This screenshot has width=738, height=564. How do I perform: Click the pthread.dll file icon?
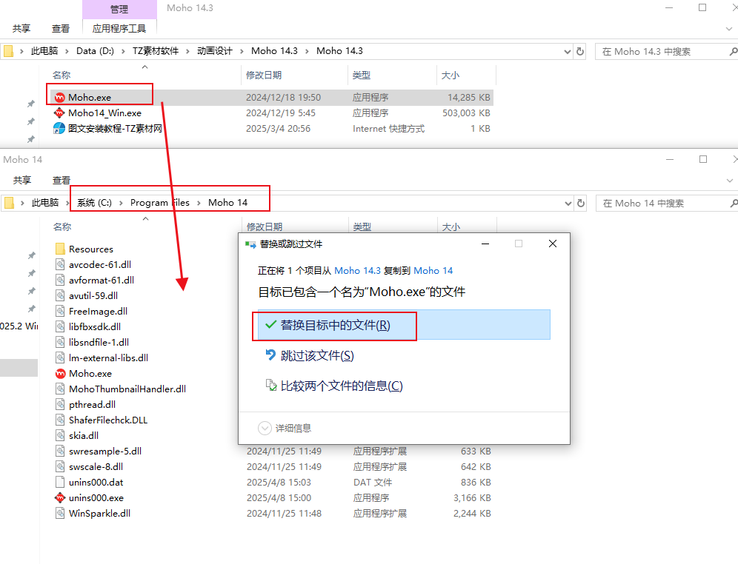coord(60,403)
